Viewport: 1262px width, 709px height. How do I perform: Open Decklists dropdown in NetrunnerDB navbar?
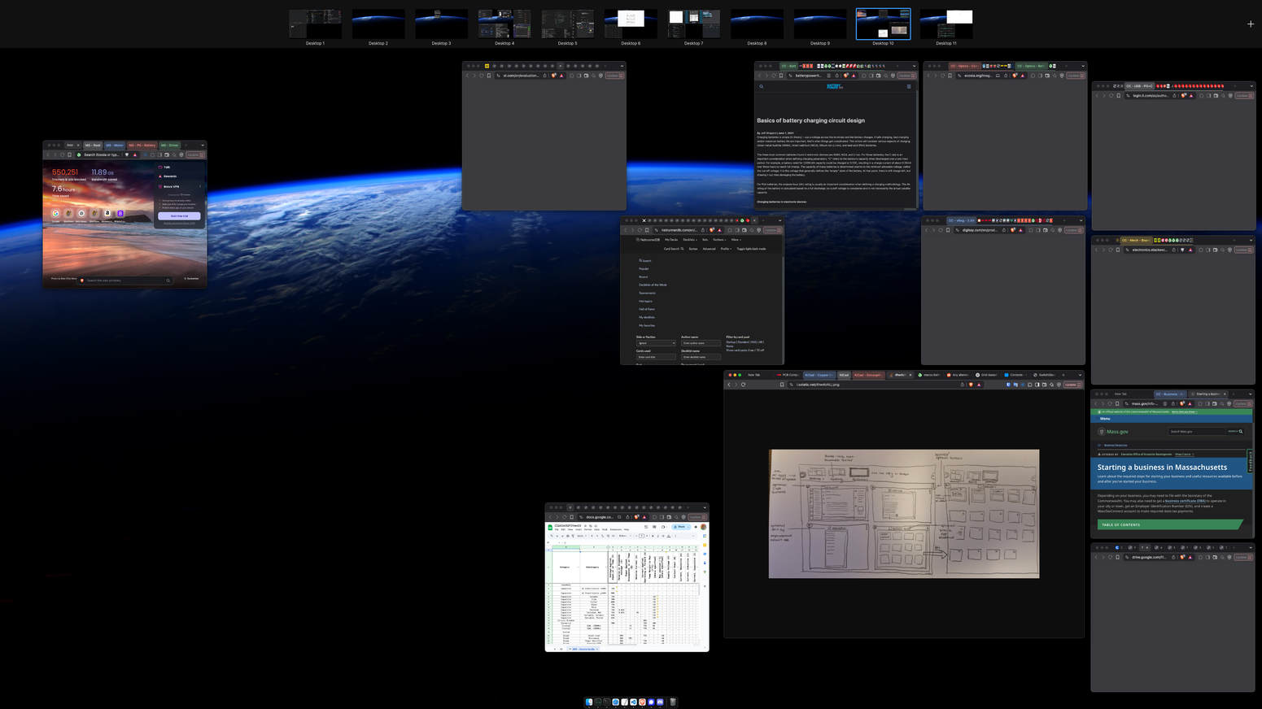point(690,240)
